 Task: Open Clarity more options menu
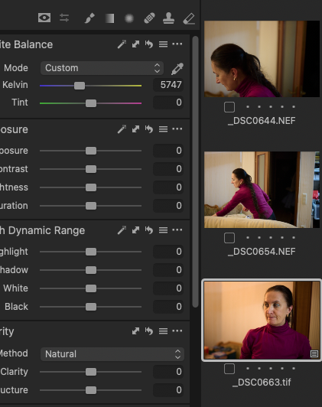(177, 330)
